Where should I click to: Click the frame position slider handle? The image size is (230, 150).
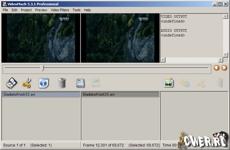42,68
